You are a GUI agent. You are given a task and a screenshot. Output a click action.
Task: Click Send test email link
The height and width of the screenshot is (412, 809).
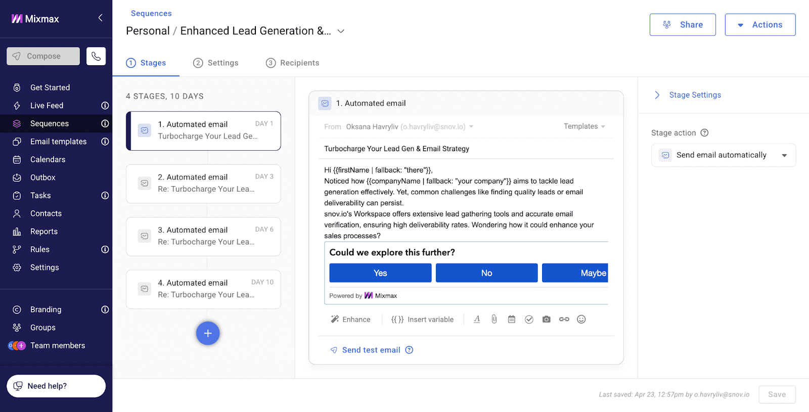point(371,350)
